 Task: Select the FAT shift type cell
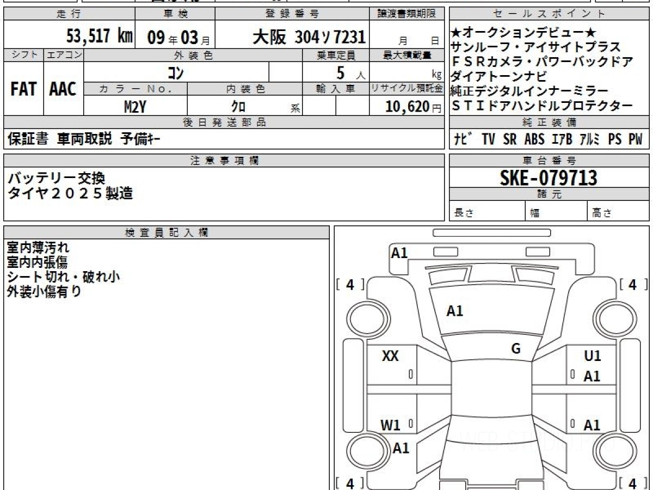tap(23, 89)
